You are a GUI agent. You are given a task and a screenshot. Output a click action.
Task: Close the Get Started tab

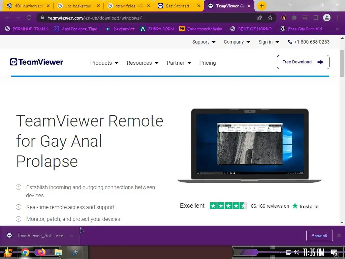(x=199, y=6)
